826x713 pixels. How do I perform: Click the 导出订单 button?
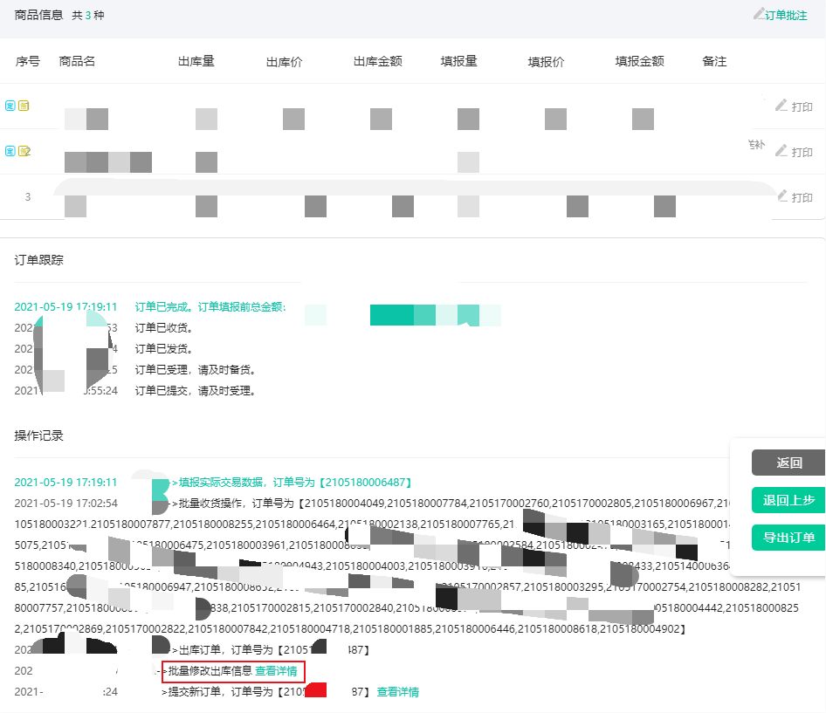[788, 538]
